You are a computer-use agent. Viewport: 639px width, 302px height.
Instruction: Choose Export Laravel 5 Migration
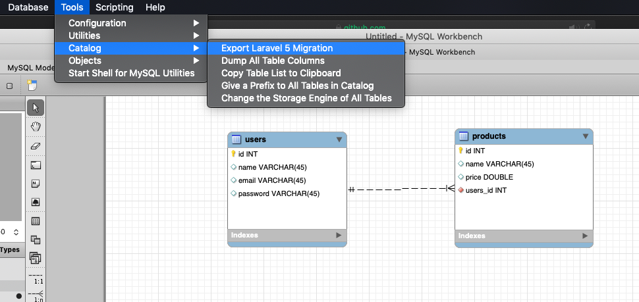coord(306,48)
